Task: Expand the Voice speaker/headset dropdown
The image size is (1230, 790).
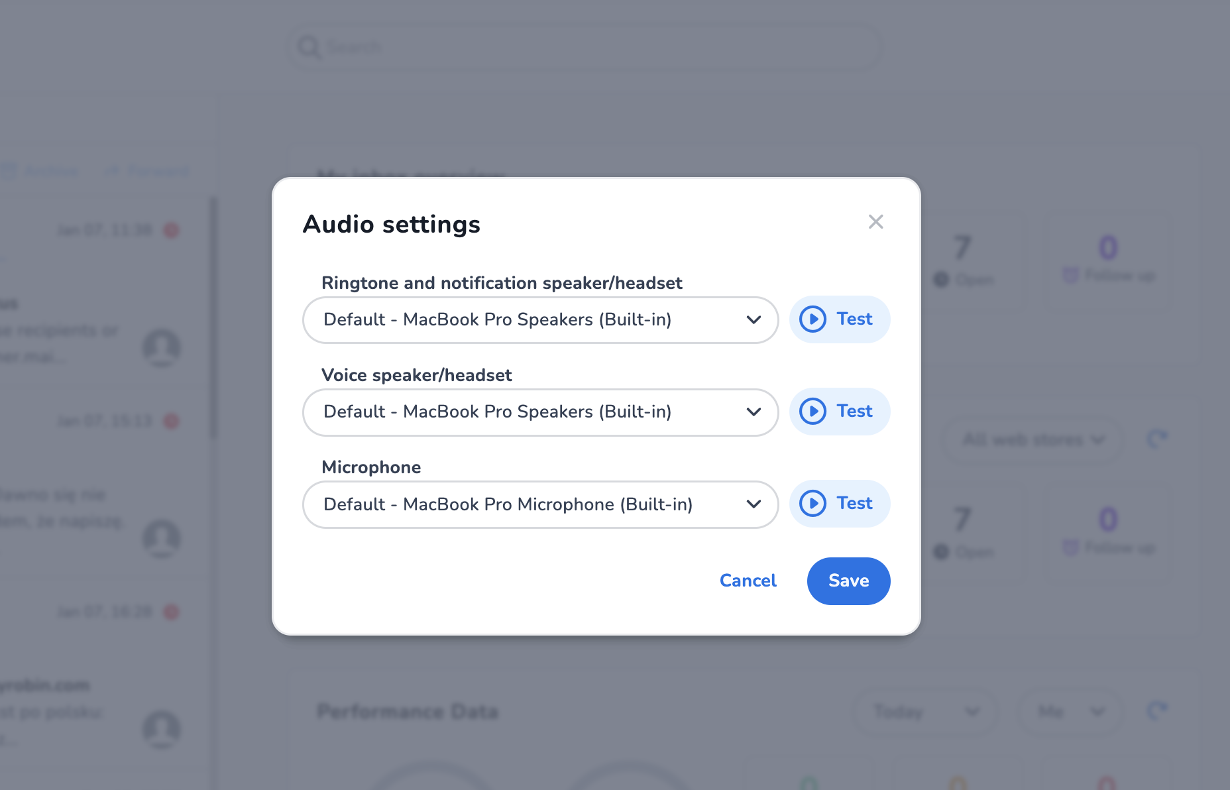Action: tap(539, 412)
